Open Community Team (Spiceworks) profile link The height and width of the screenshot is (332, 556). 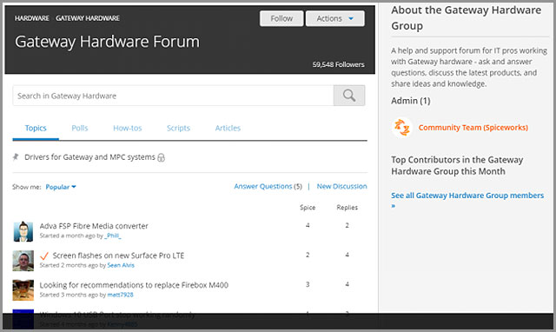(473, 128)
